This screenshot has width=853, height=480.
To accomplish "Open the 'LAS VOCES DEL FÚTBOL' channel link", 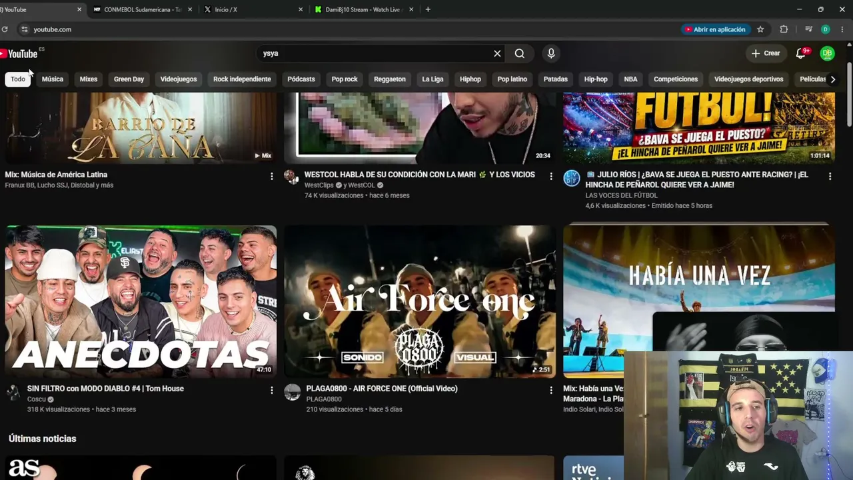I will 621,195.
